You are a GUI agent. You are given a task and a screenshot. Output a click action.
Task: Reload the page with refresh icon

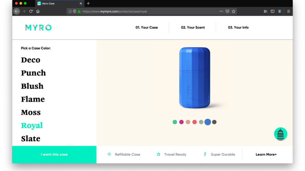point(31,12)
